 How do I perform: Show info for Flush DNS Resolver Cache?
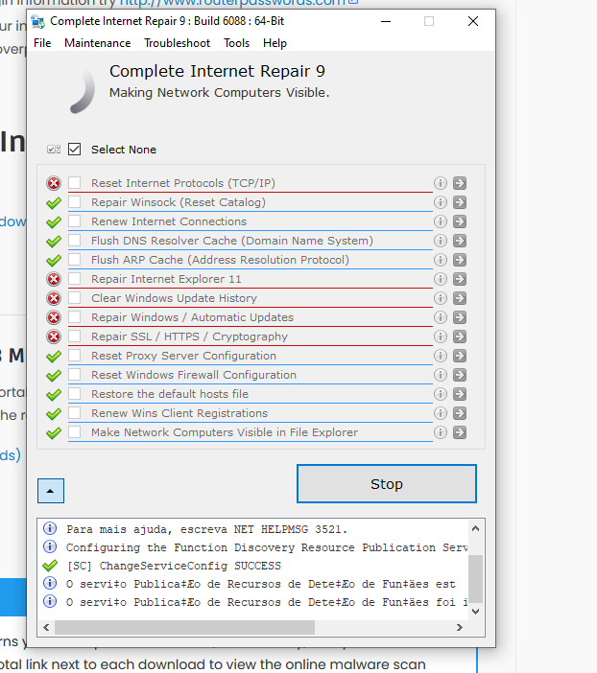click(441, 241)
